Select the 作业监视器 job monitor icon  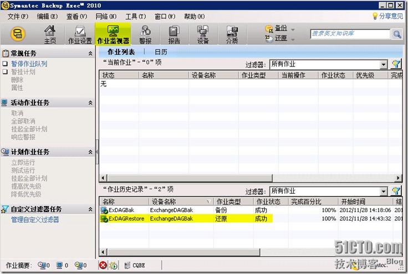tap(113, 35)
